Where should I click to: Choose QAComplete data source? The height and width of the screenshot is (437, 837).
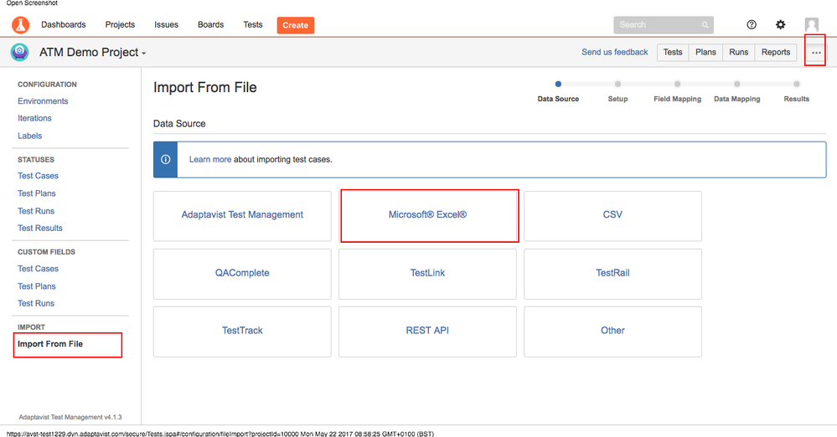pyautogui.click(x=242, y=275)
